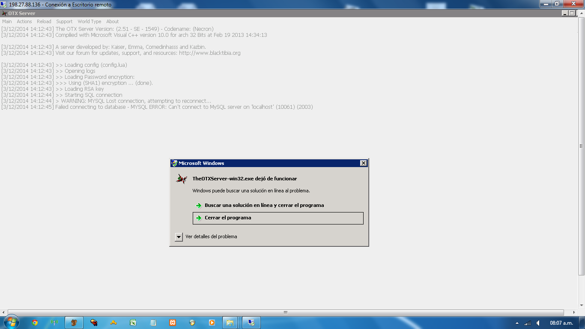Click the taskbar icon between XAMPP and media player

[x=192, y=323]
